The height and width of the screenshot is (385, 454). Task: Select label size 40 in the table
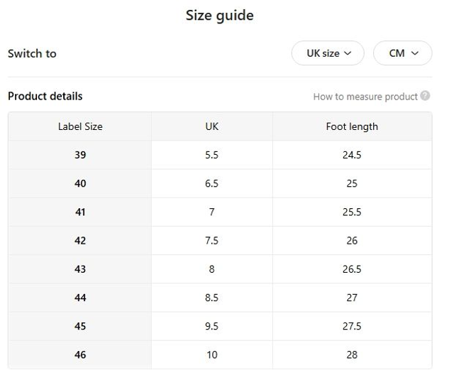click(x=80, y=183)
